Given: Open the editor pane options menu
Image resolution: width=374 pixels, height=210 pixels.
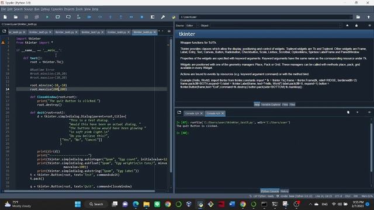Looking at the screenshot, I should (169, 31).
